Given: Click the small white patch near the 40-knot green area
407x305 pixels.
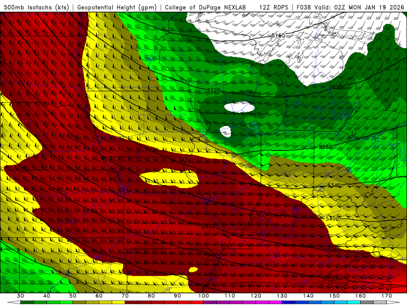Looking at the screenshot, I should 225,132.
